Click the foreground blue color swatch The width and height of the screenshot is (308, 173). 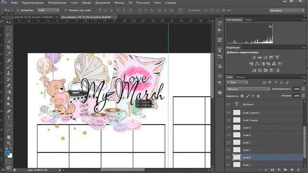point(7,153)
